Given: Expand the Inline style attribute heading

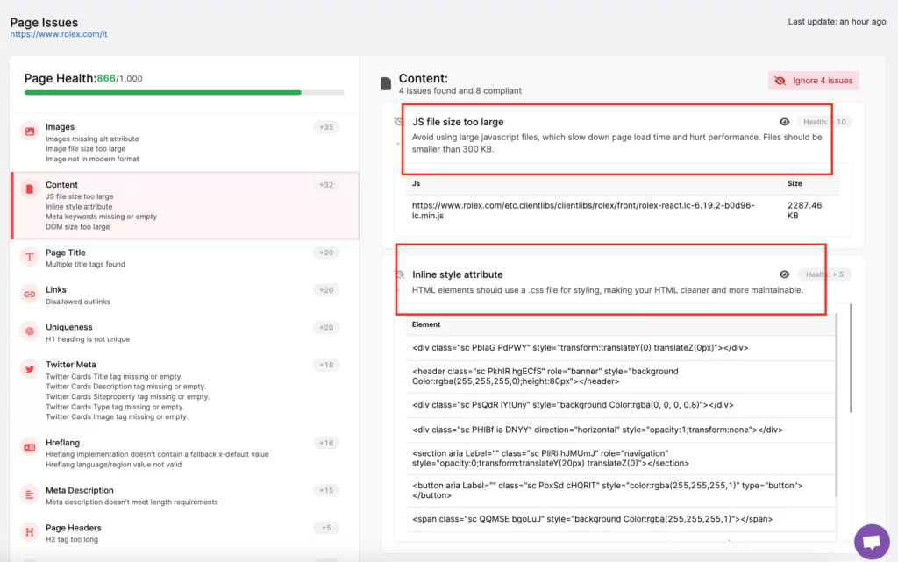Looking at the screenshot, I should (459, 274).
